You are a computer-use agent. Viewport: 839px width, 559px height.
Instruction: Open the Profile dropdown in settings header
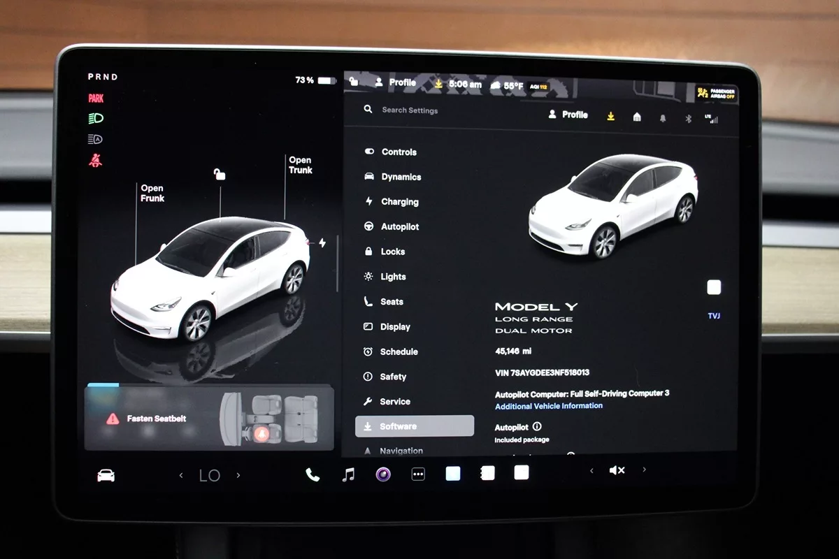[x=568, y=115]
